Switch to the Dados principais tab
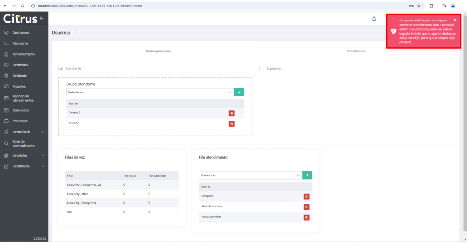 158,51
